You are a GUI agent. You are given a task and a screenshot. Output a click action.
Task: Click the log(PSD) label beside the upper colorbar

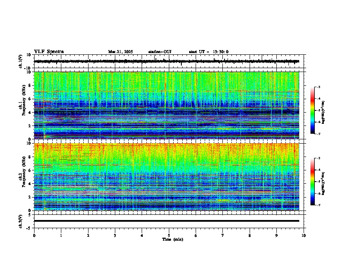point(323,113)
